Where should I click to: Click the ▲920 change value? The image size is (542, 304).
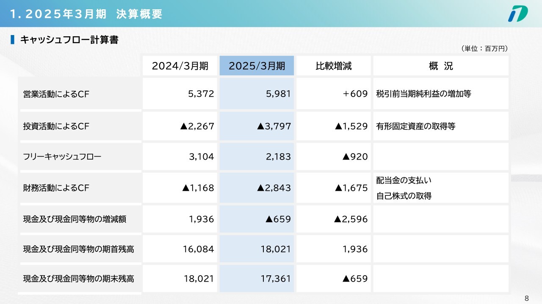coord(355,157)
